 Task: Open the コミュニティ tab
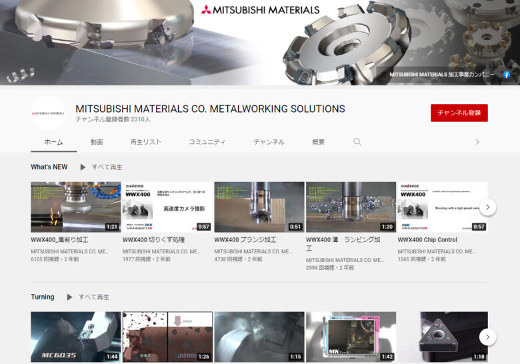(x=207, y=142)
